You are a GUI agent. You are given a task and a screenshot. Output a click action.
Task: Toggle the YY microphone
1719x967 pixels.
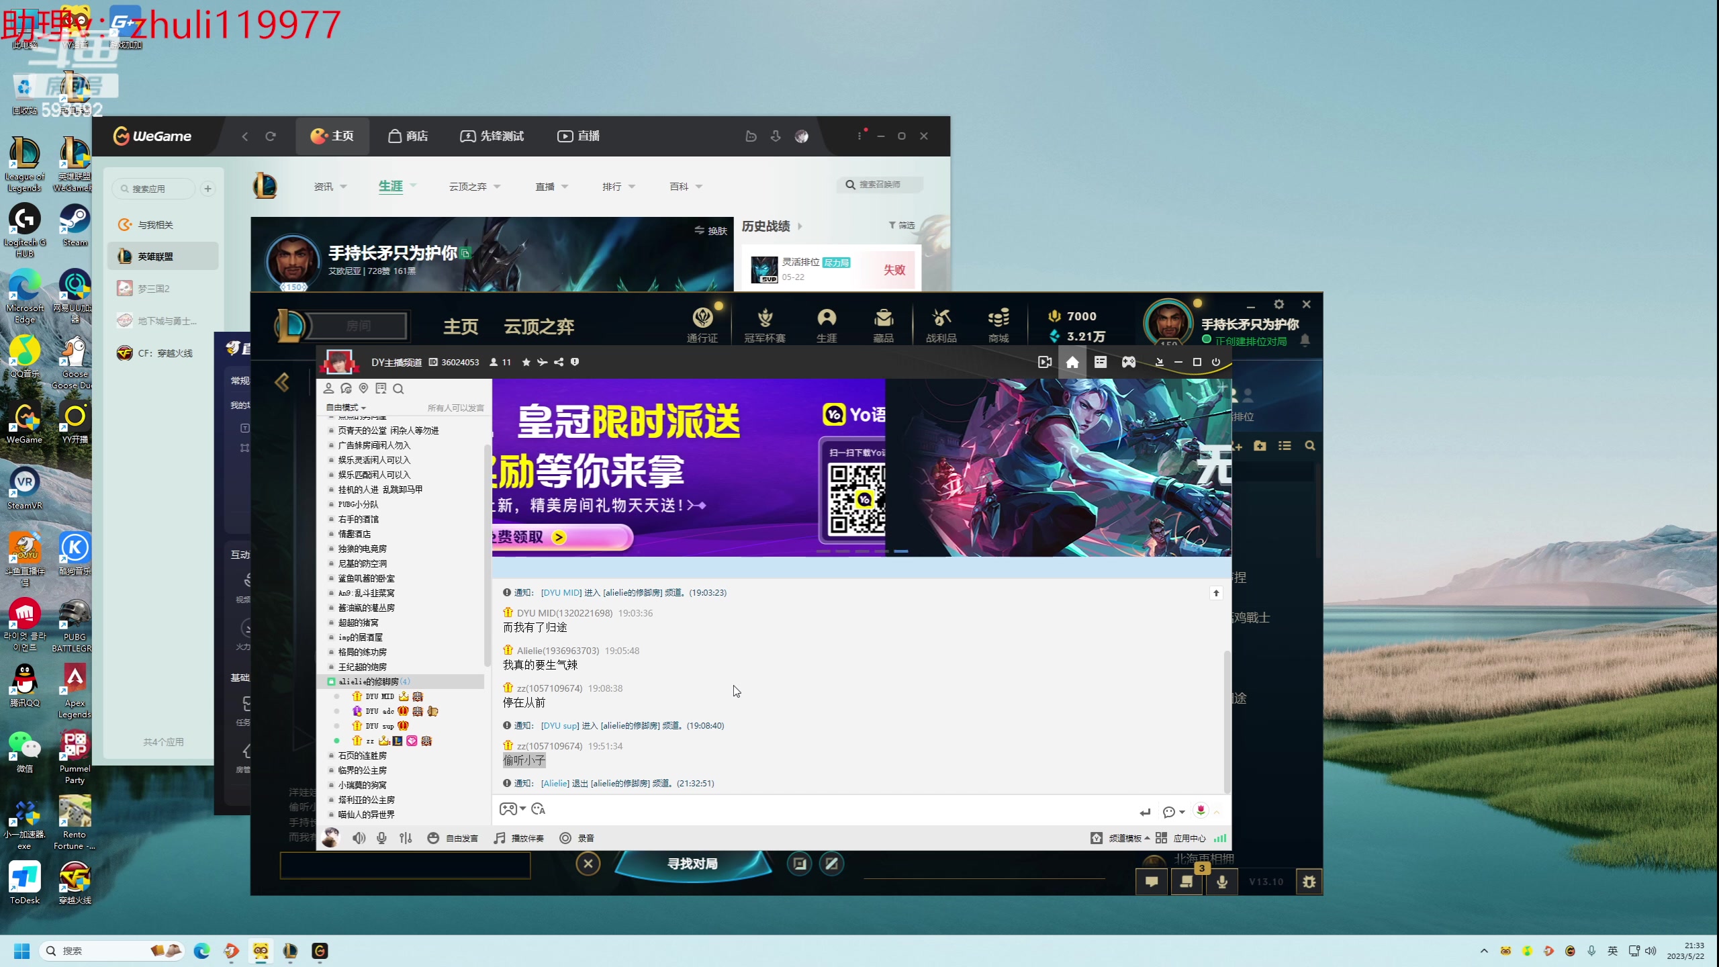click(x=381, y=837)
